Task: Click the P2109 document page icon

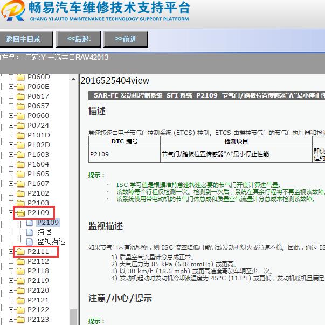Action: [x=30, y=223]
